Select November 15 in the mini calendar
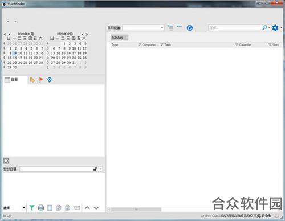 (x=10, y=58)
